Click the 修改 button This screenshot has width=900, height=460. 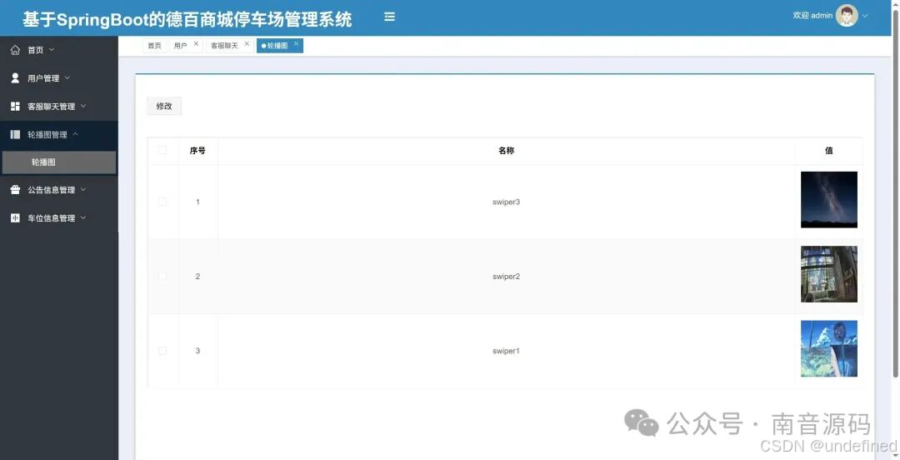pos(164,106)
